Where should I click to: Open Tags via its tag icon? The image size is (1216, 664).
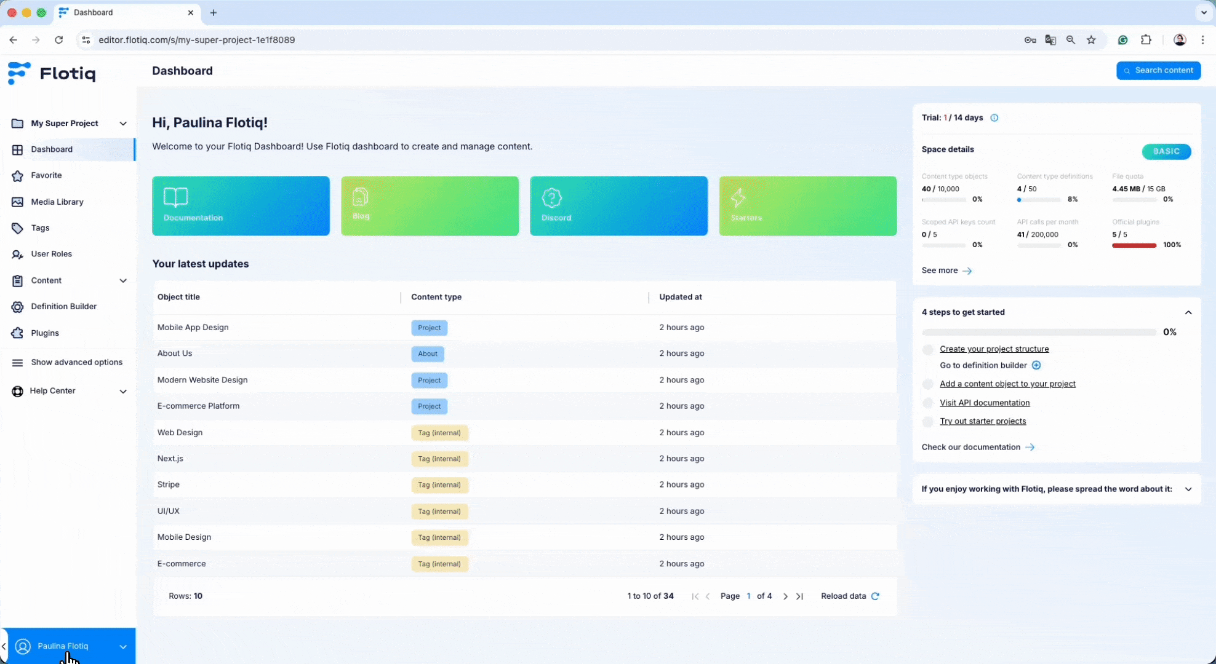pyautogui.click(x=17, y=228)
